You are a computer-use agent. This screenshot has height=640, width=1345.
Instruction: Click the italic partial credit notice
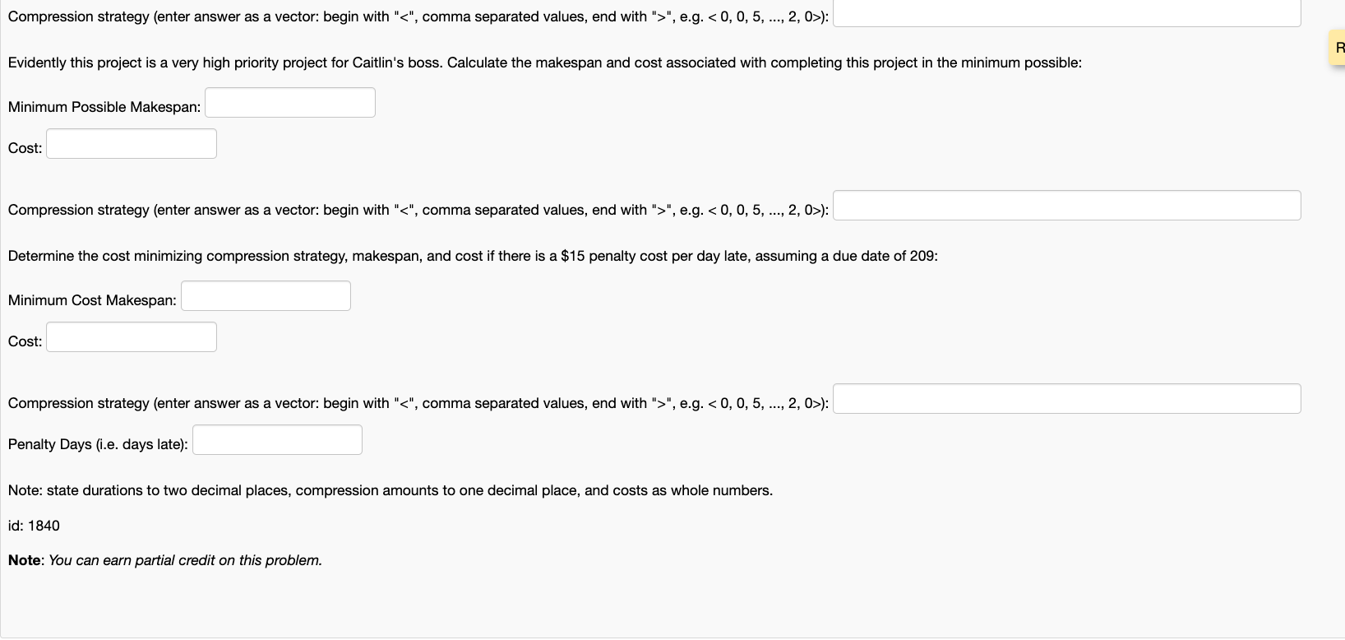tap(185, 560)
